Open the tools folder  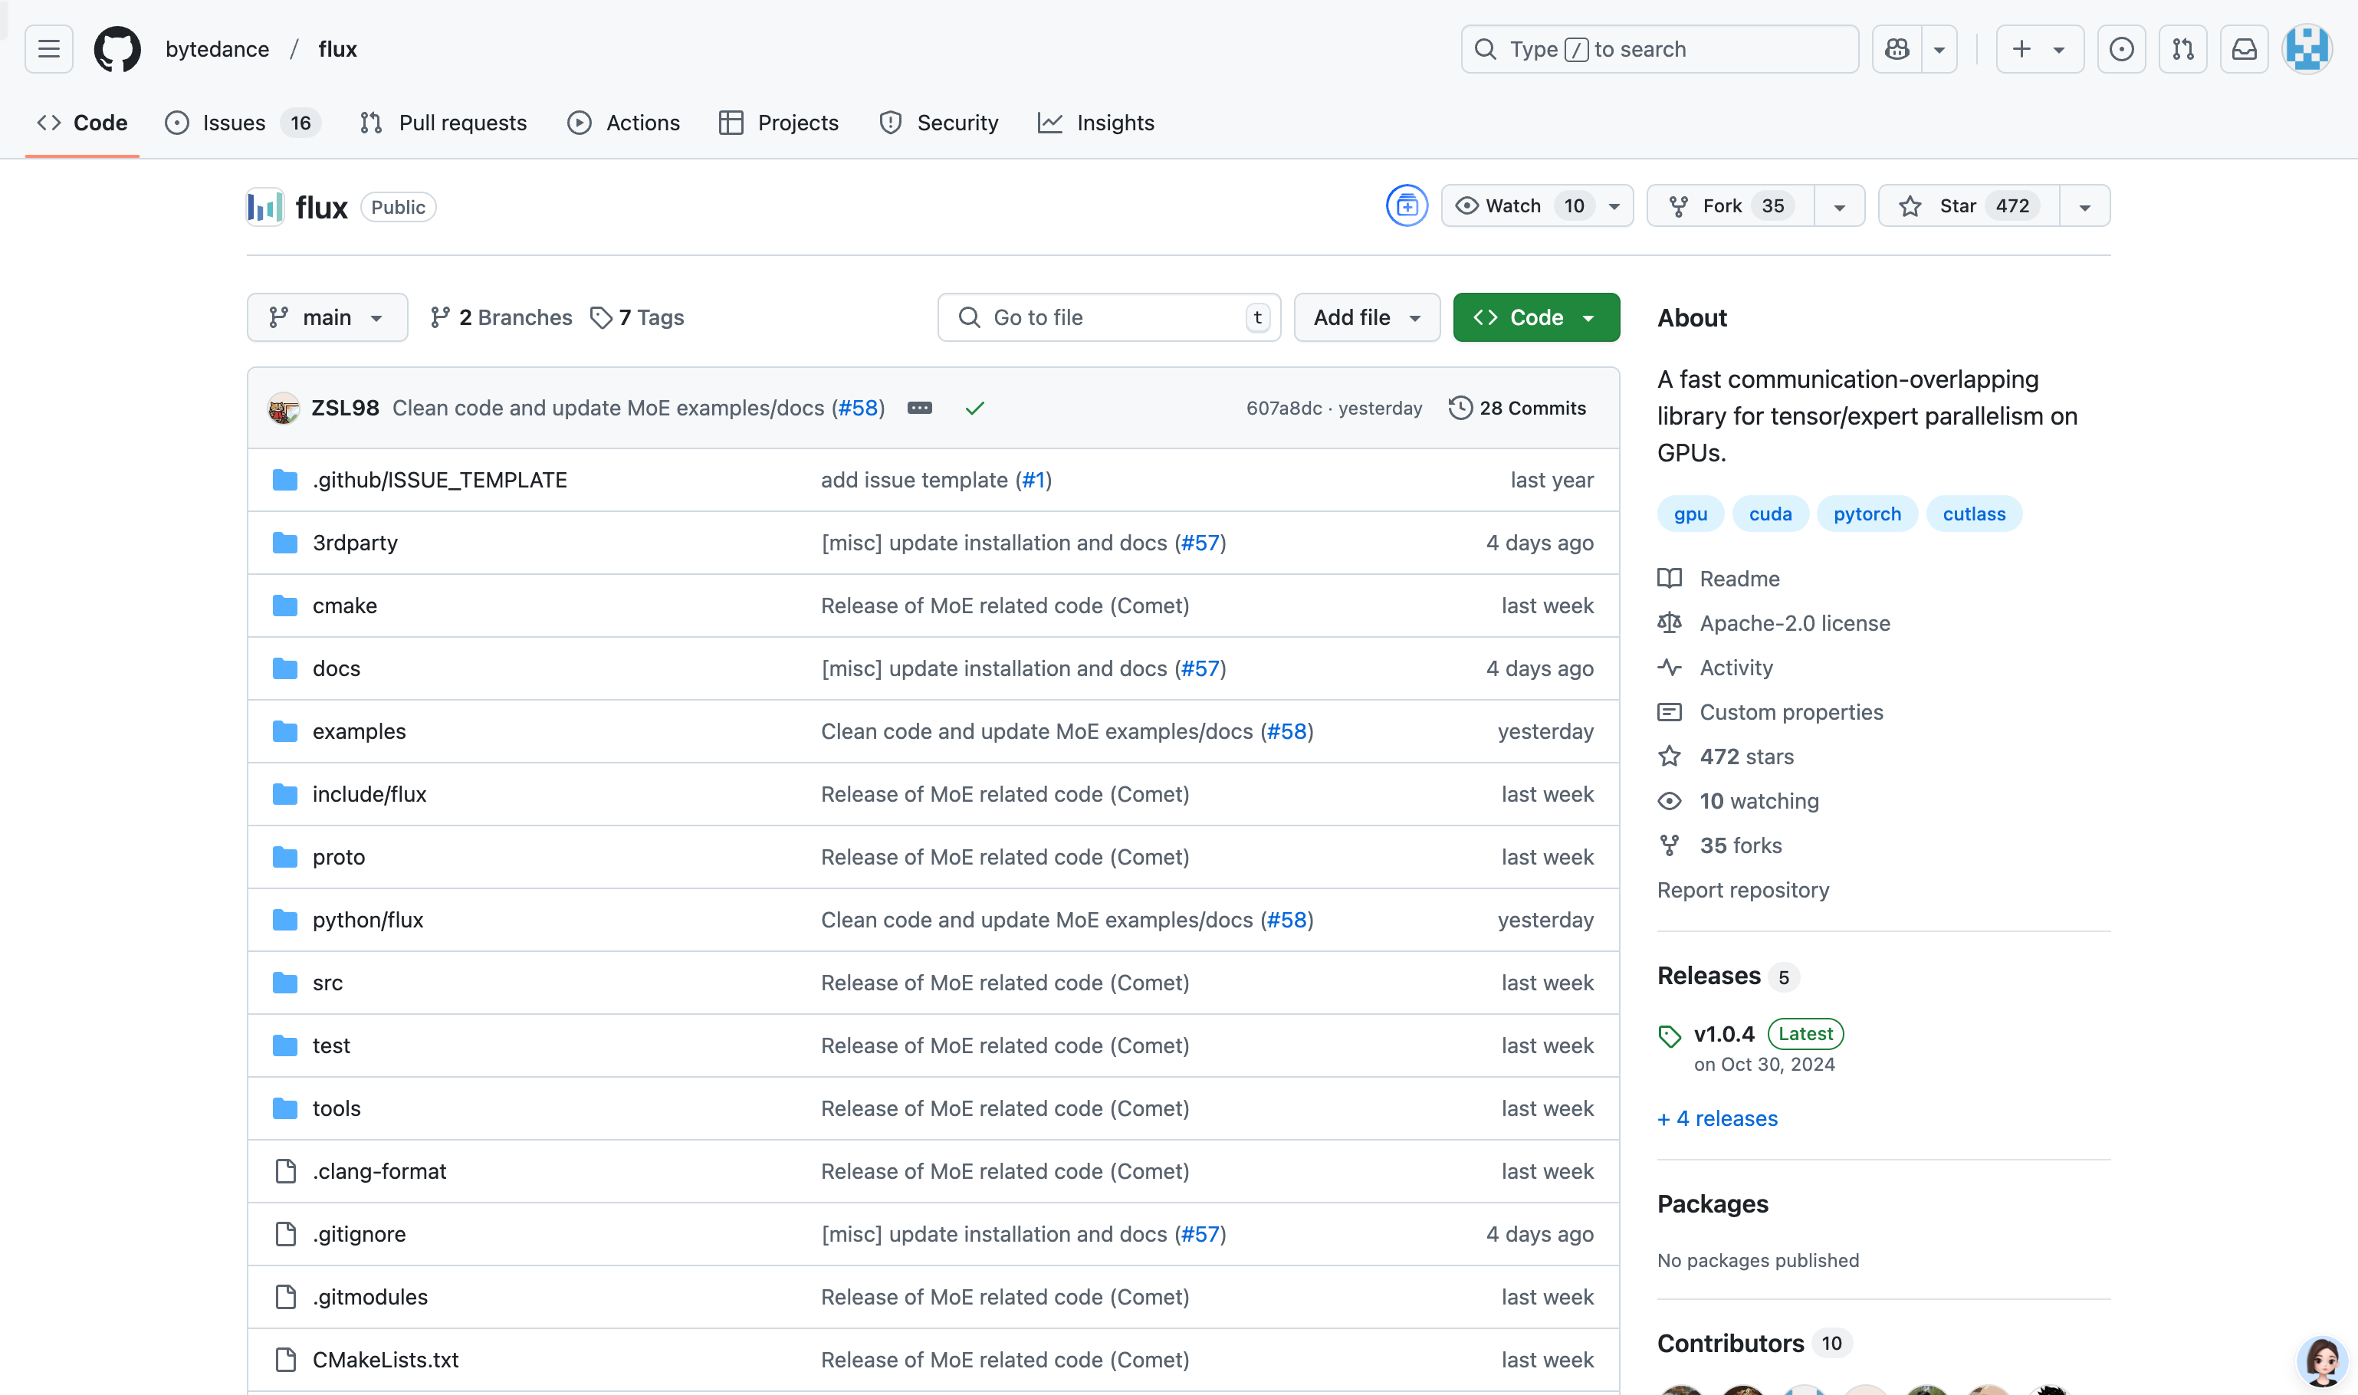(337, 1109)
